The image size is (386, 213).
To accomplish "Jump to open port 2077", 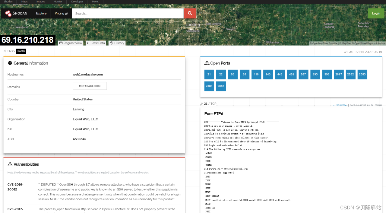I will 339,74.
